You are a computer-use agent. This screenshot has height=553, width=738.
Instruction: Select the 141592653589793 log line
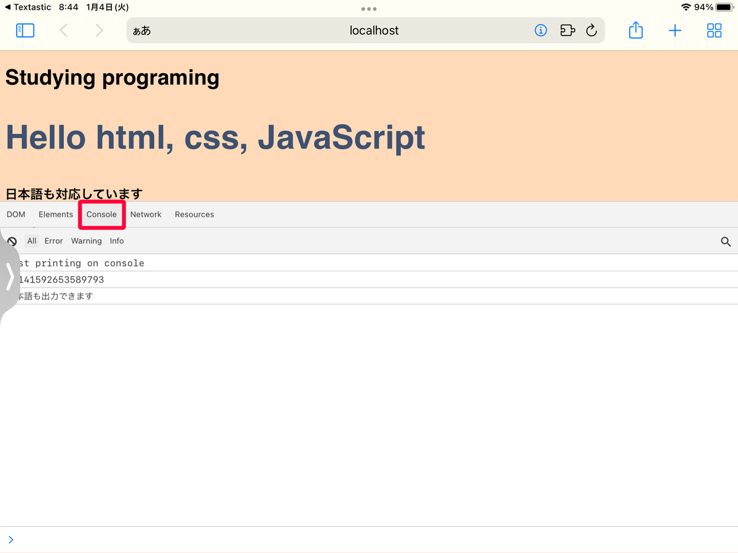click(369, 280)
